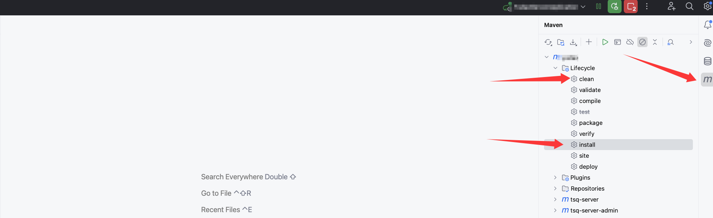Click the green Run Maven Build icon
The height and width of the screenshot is (218, 713).
(x=605, y=42)
